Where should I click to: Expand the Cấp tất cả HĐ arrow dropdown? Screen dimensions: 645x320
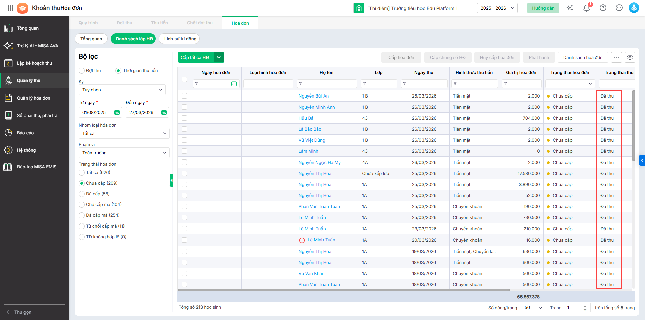click(x=219, y=57)
